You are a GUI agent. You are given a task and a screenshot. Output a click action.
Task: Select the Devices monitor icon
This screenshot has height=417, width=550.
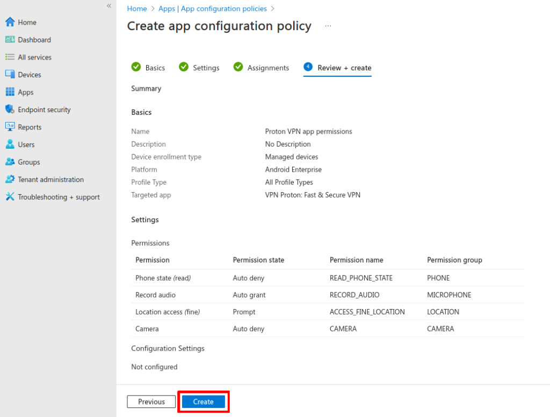(x=10, y=74)
